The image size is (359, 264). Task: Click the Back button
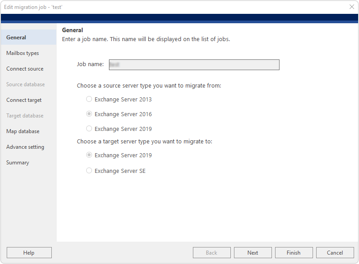pyautogui.click(x=212, y=252)
